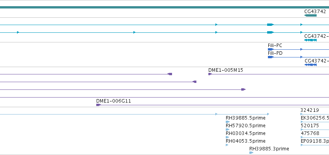Select the CG43742 gene label at top
This screenshot has height=155, width=329.
click(315, 11)
